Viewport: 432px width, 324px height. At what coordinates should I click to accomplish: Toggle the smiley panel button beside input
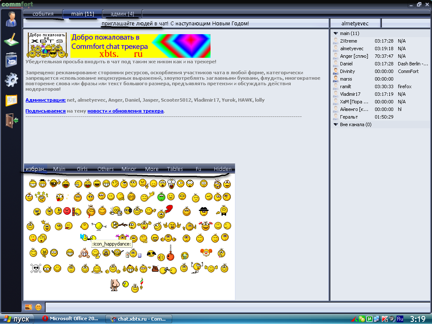click(38, 307)
